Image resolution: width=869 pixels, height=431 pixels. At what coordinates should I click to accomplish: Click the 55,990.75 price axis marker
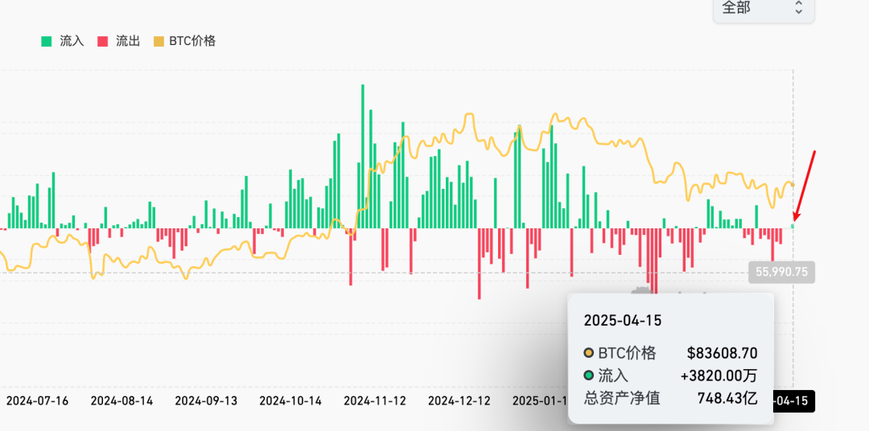tap(781, 272)
